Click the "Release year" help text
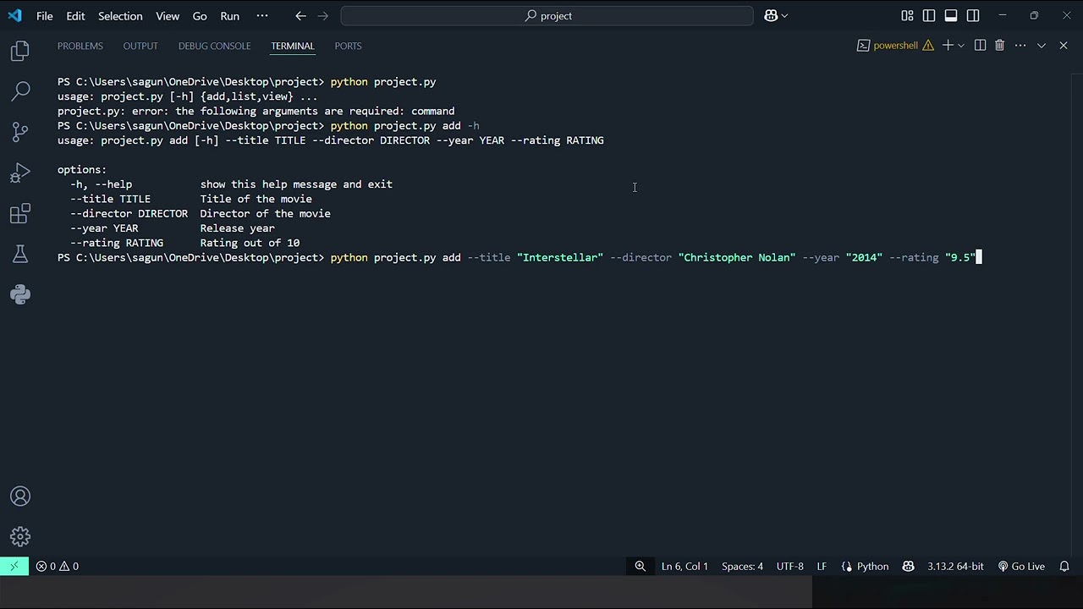1083x609 pixels. (x=238, y=228)
